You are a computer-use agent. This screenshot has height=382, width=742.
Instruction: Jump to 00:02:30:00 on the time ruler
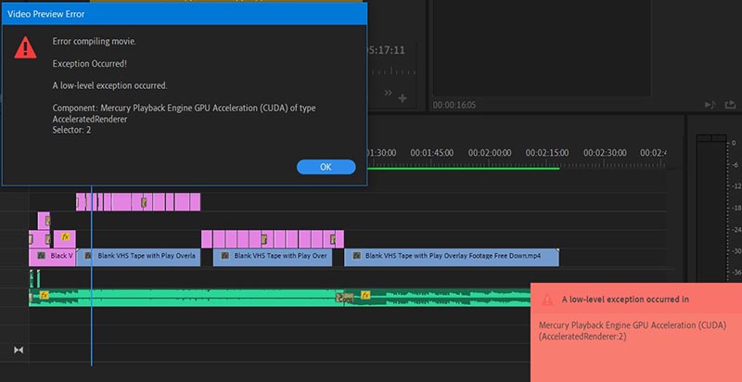605,153
